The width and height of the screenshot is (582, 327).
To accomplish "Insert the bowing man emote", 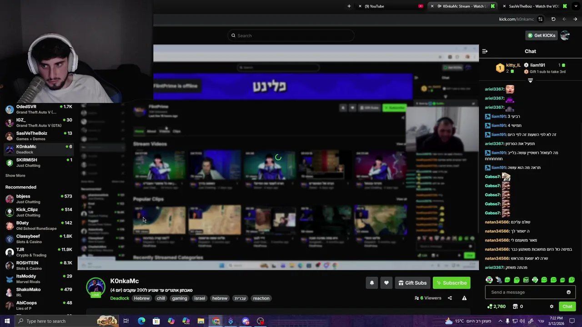I will coord(498,280).
